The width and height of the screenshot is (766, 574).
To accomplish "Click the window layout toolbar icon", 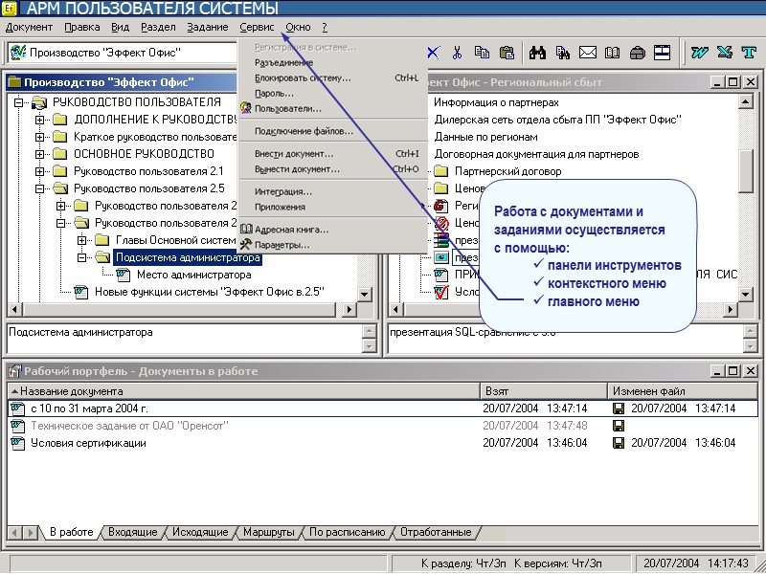I will tap(662, 53).
